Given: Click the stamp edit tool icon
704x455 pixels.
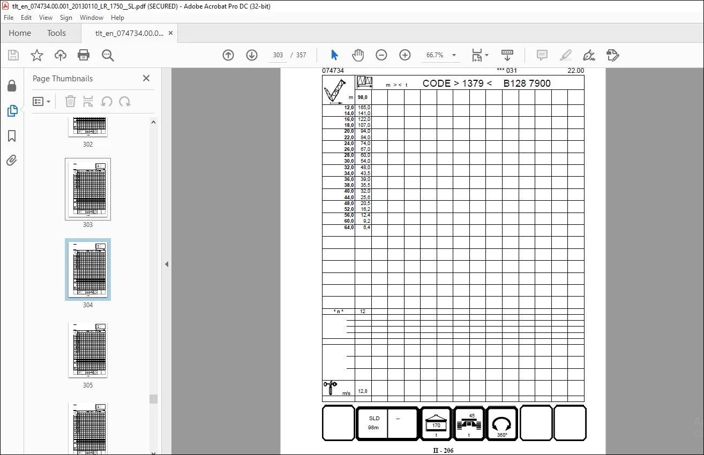Looking at the screenshot, I should [612, 55].
